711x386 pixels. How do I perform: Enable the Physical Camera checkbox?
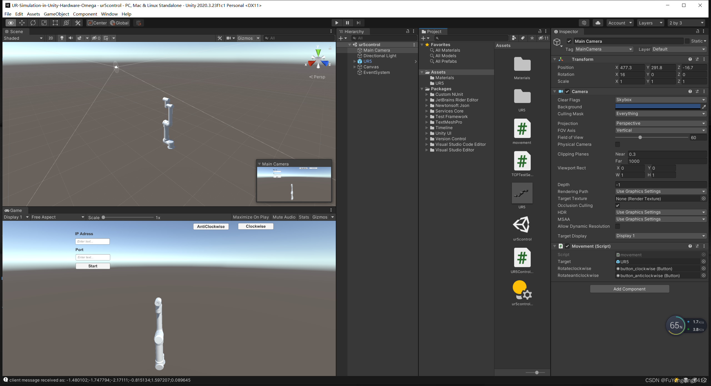[x=618, y=144]
